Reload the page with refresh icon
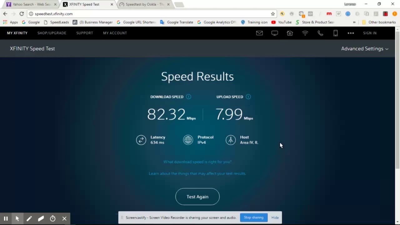400x225 pixels. click(x=22, y=14)
